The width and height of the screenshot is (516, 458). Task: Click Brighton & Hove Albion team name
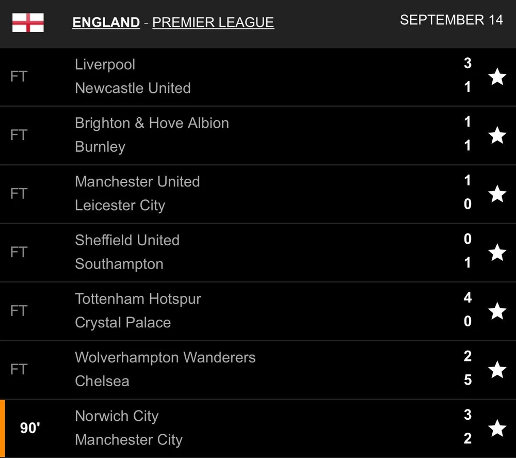coord(152,123)
